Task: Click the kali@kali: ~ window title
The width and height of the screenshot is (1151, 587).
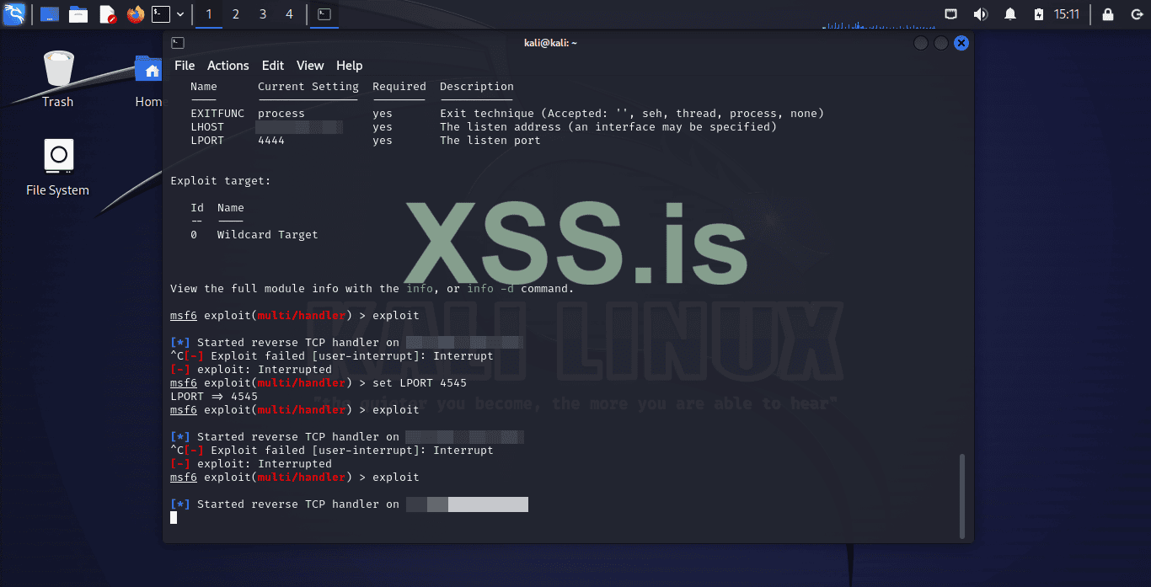Action: (x=550, y=43)
